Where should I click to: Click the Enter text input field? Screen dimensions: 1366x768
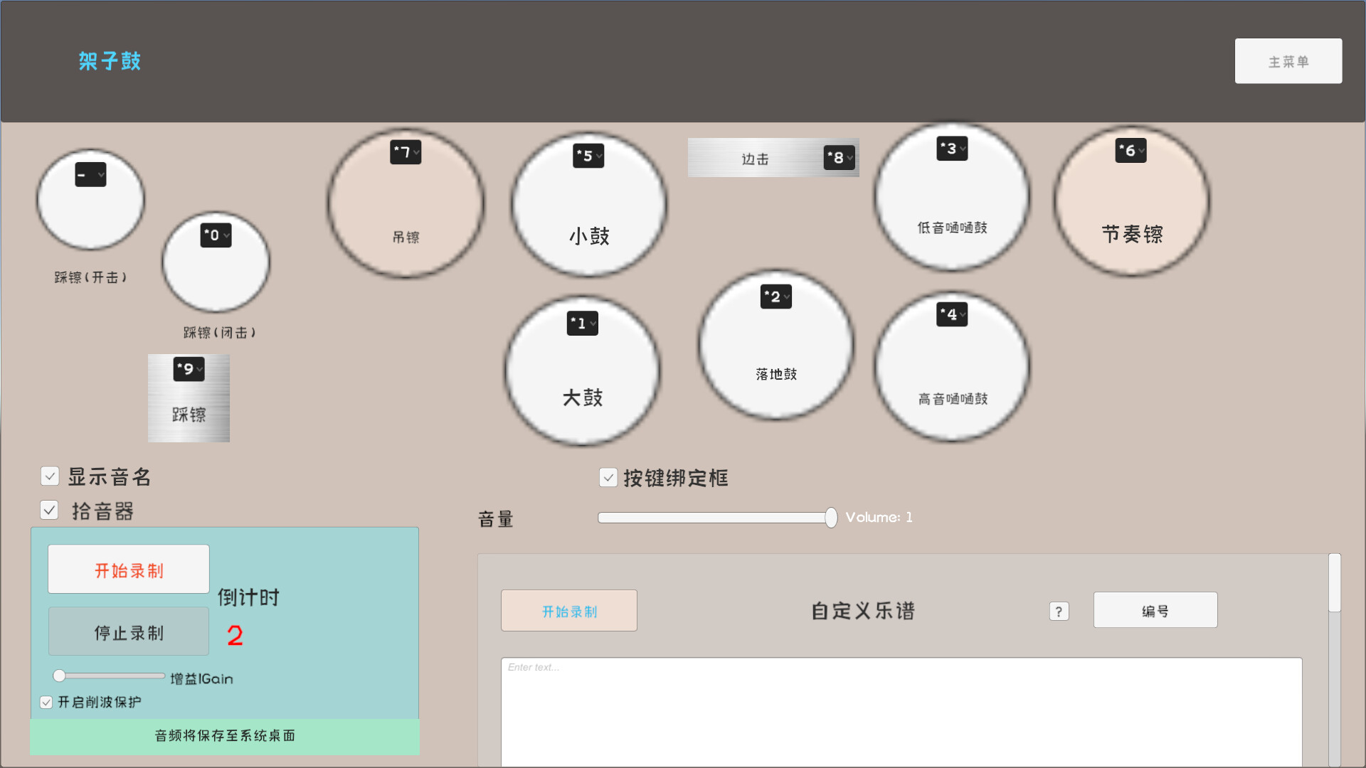coord(900,711)
